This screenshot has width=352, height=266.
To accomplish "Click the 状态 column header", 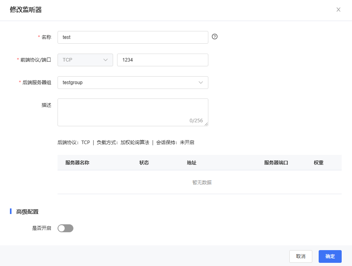I will pos(144,163).
